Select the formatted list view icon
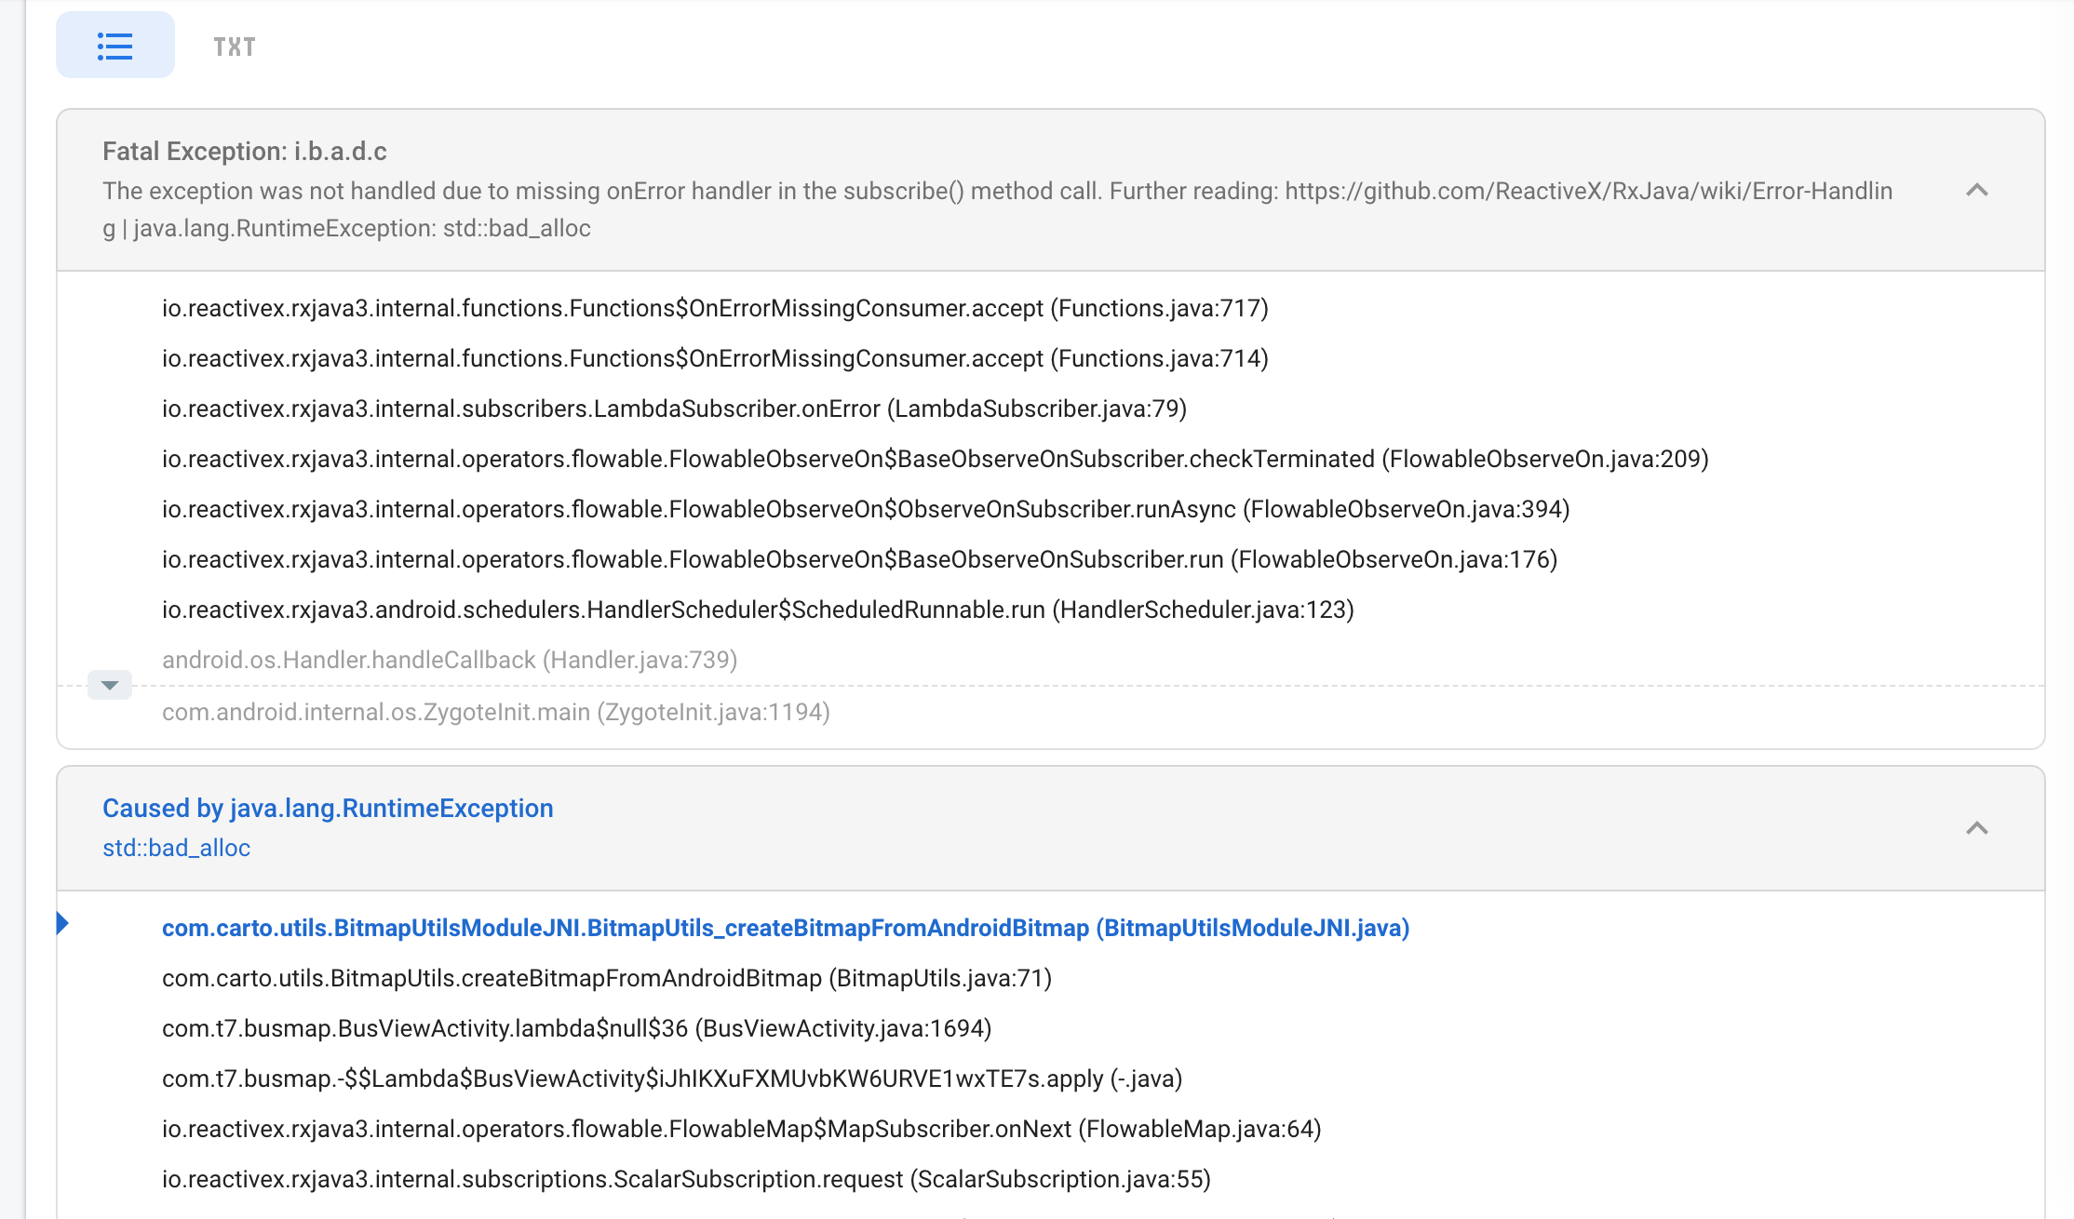The width and height of the screenshot is (2074, 1219). [x=114, y=46]
